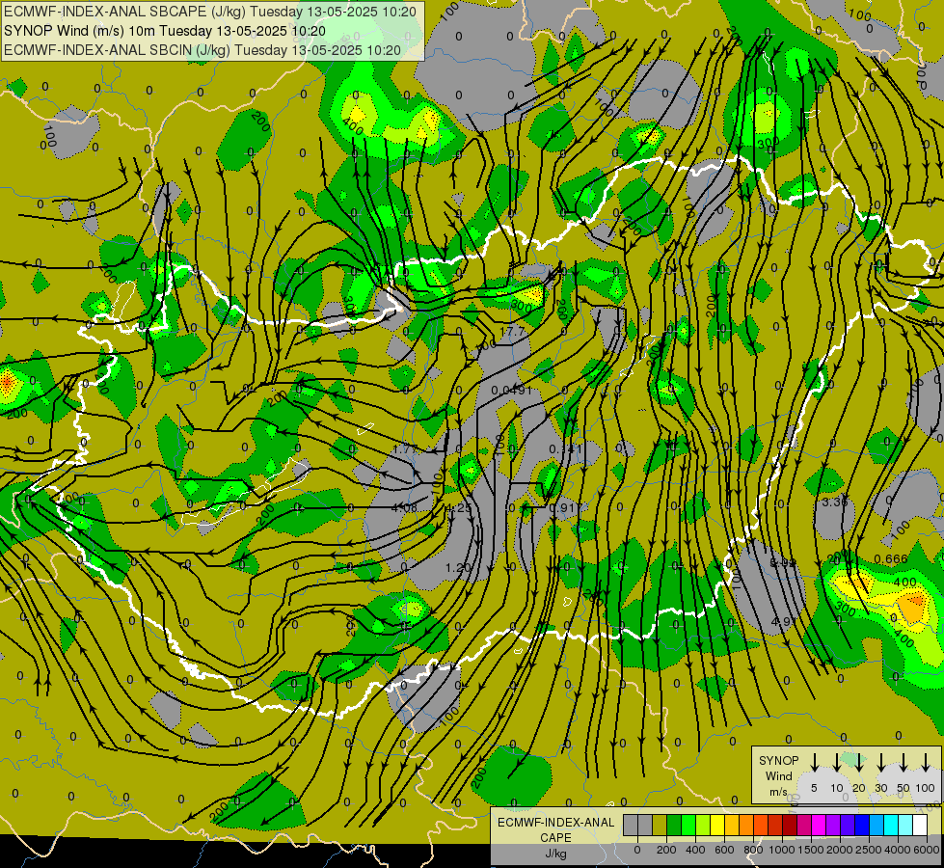Click the wind legend arrow above 5
944x868 pixels.
815,763
